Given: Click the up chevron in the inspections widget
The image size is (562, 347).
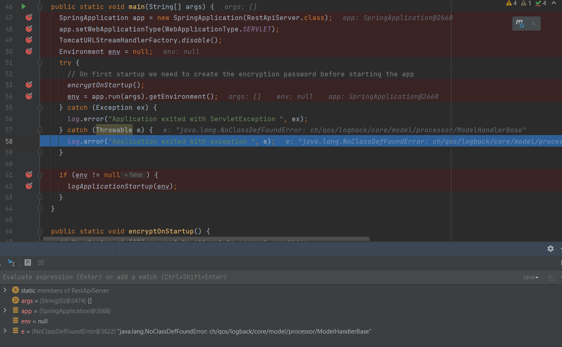Looking at the screenshot, I should tap(553, 3).
